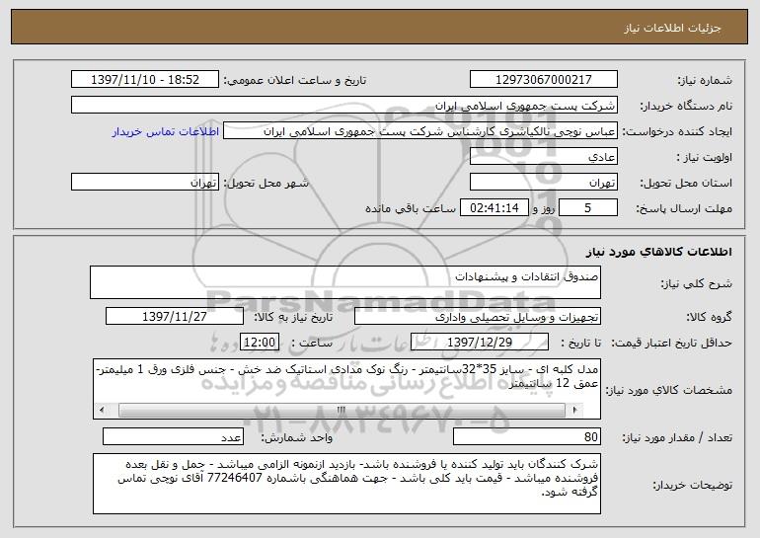Click the label حداقل تاریخ اعتبار قیمت

tap(671, 344)
